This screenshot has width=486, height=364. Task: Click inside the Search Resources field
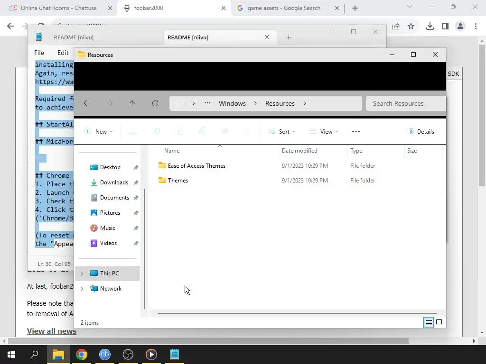tap(406, 103)
